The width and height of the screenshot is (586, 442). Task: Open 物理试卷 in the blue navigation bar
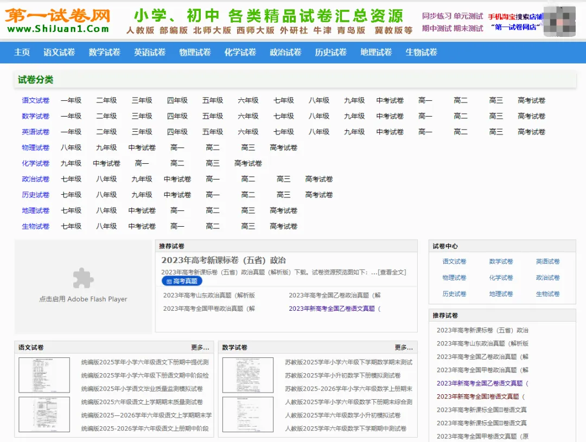click(x=195, y=52)
